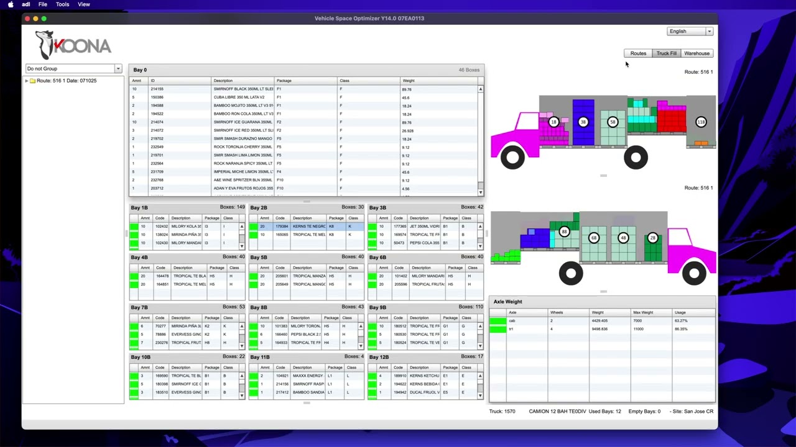Open the Apple menu

[10, 4]
